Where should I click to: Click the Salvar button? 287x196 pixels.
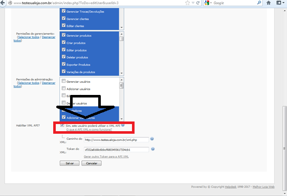tap(70, 163)
